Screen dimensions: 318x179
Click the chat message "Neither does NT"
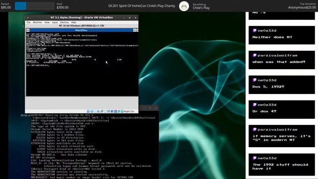(272, 37)
